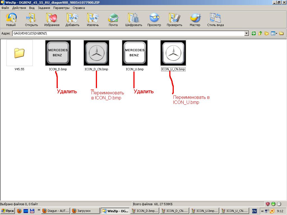Click the orange tray icon
This screenshot has width=287, height=215.
272,211
